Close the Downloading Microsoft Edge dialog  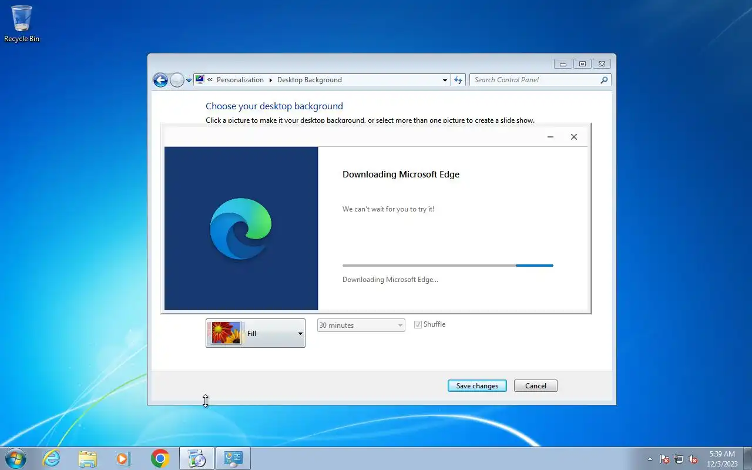pos(574,137)
